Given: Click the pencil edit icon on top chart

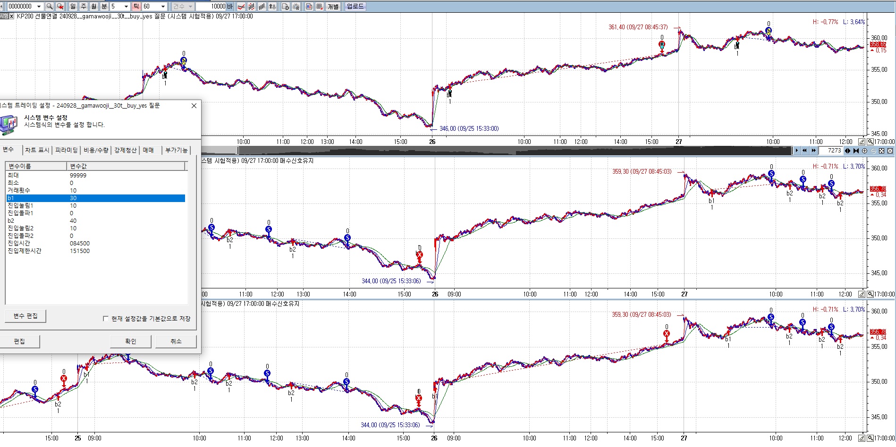Looking at the screenshot, I should coord(862,142).
